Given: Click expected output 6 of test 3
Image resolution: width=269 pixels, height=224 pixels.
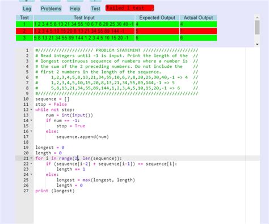Looking at the screenshot, I should click(x=157, y=38).
